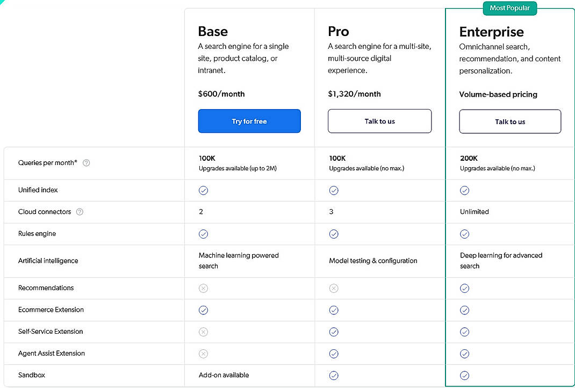Select the Agent Assist checkmark under Pro
This screenshot has width=575, height=388.
[x=334, y=354]
